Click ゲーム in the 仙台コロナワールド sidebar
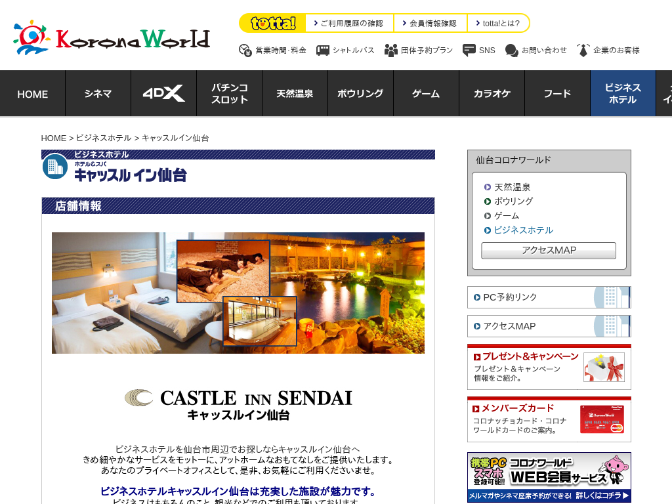672x504 pixels. point(507,216)
